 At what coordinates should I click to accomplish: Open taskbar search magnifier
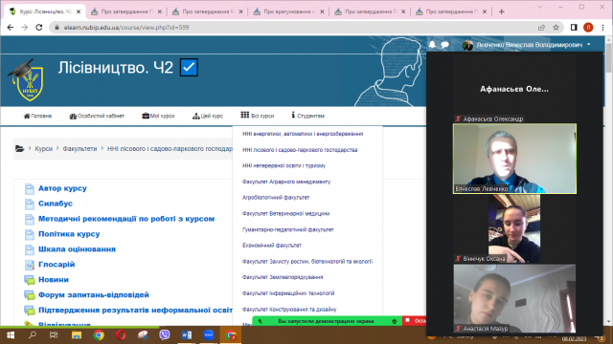pyautogui.click(x=33, y=335)
